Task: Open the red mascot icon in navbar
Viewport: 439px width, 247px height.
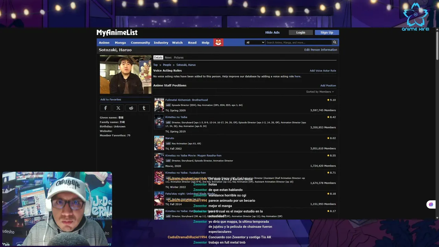Action: [x=218, y=43]
